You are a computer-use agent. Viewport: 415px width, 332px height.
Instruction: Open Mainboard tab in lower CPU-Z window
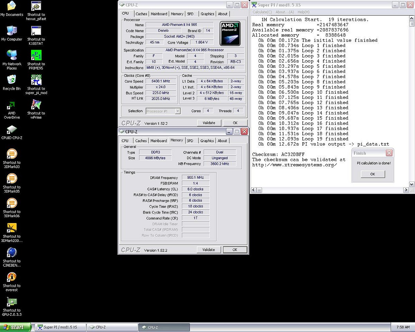click(159, 141)
